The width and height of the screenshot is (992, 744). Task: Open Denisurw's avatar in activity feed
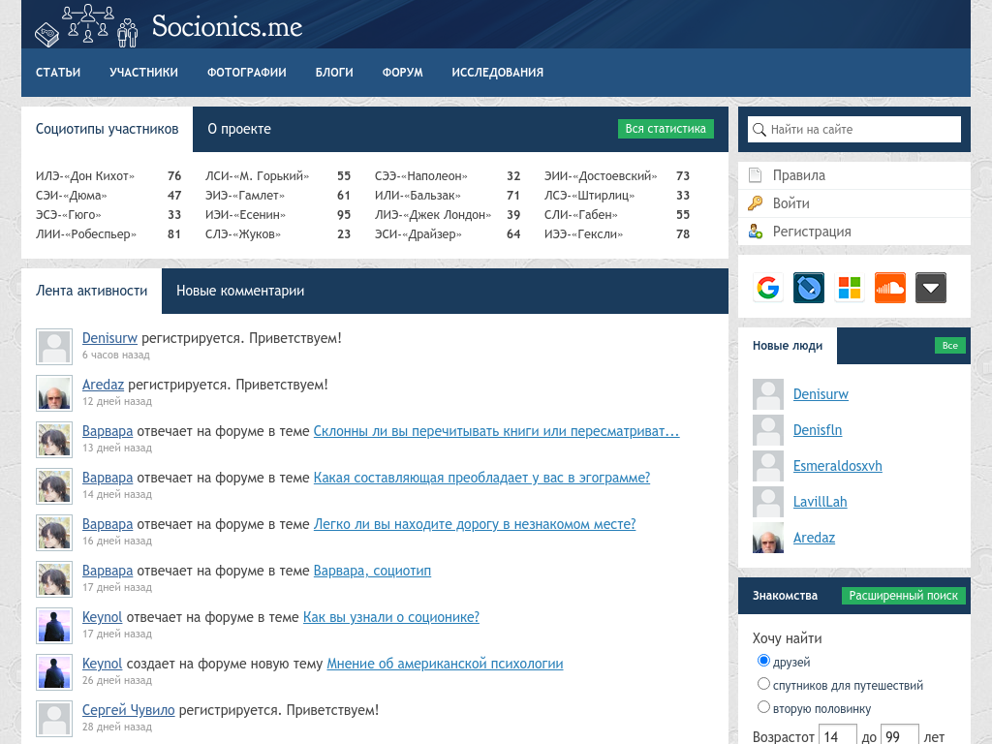54,347
